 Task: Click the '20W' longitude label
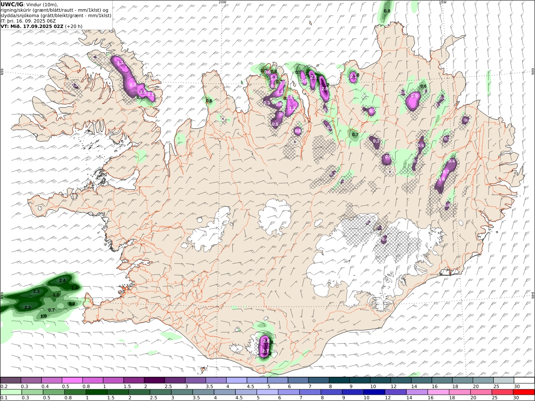222,2
